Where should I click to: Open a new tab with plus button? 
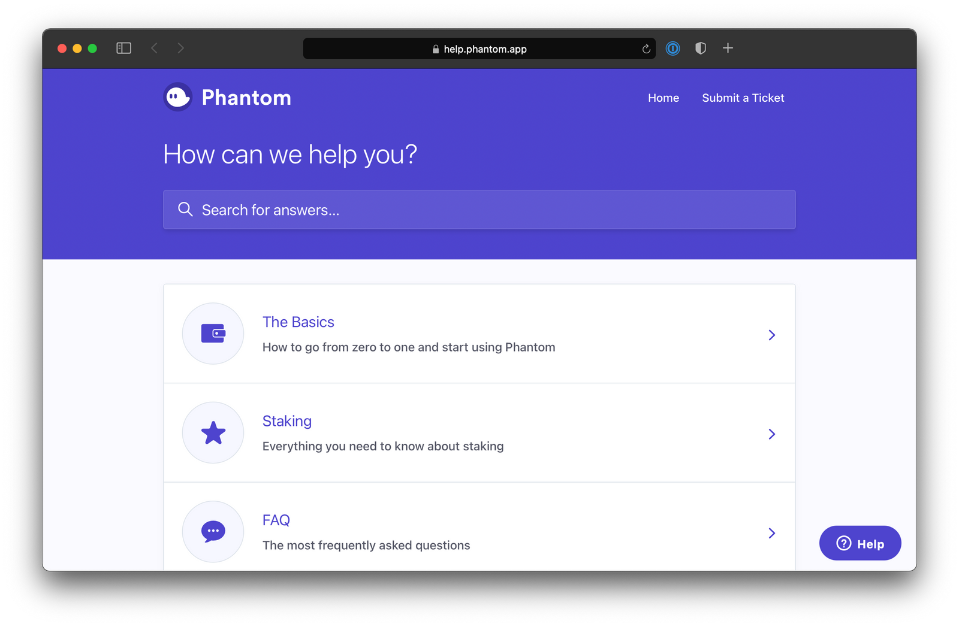coord(728,48)
